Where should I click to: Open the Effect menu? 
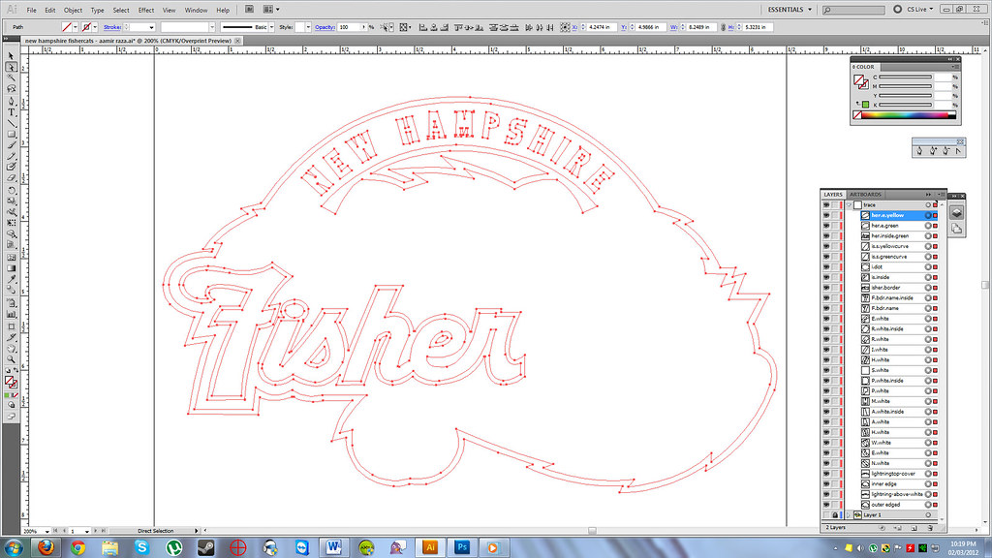click(146, 10)
